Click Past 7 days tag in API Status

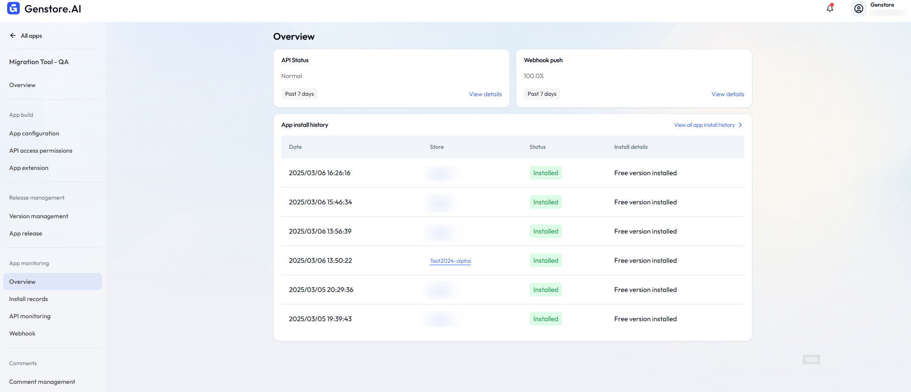click(300, 94)
